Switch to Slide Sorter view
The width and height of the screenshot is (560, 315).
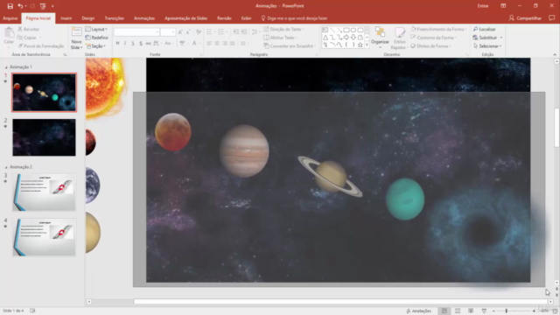coord(458,311)
